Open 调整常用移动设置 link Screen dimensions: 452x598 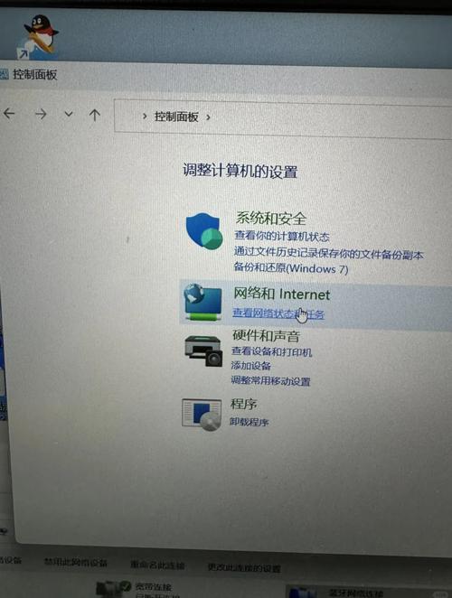[270, 380]
